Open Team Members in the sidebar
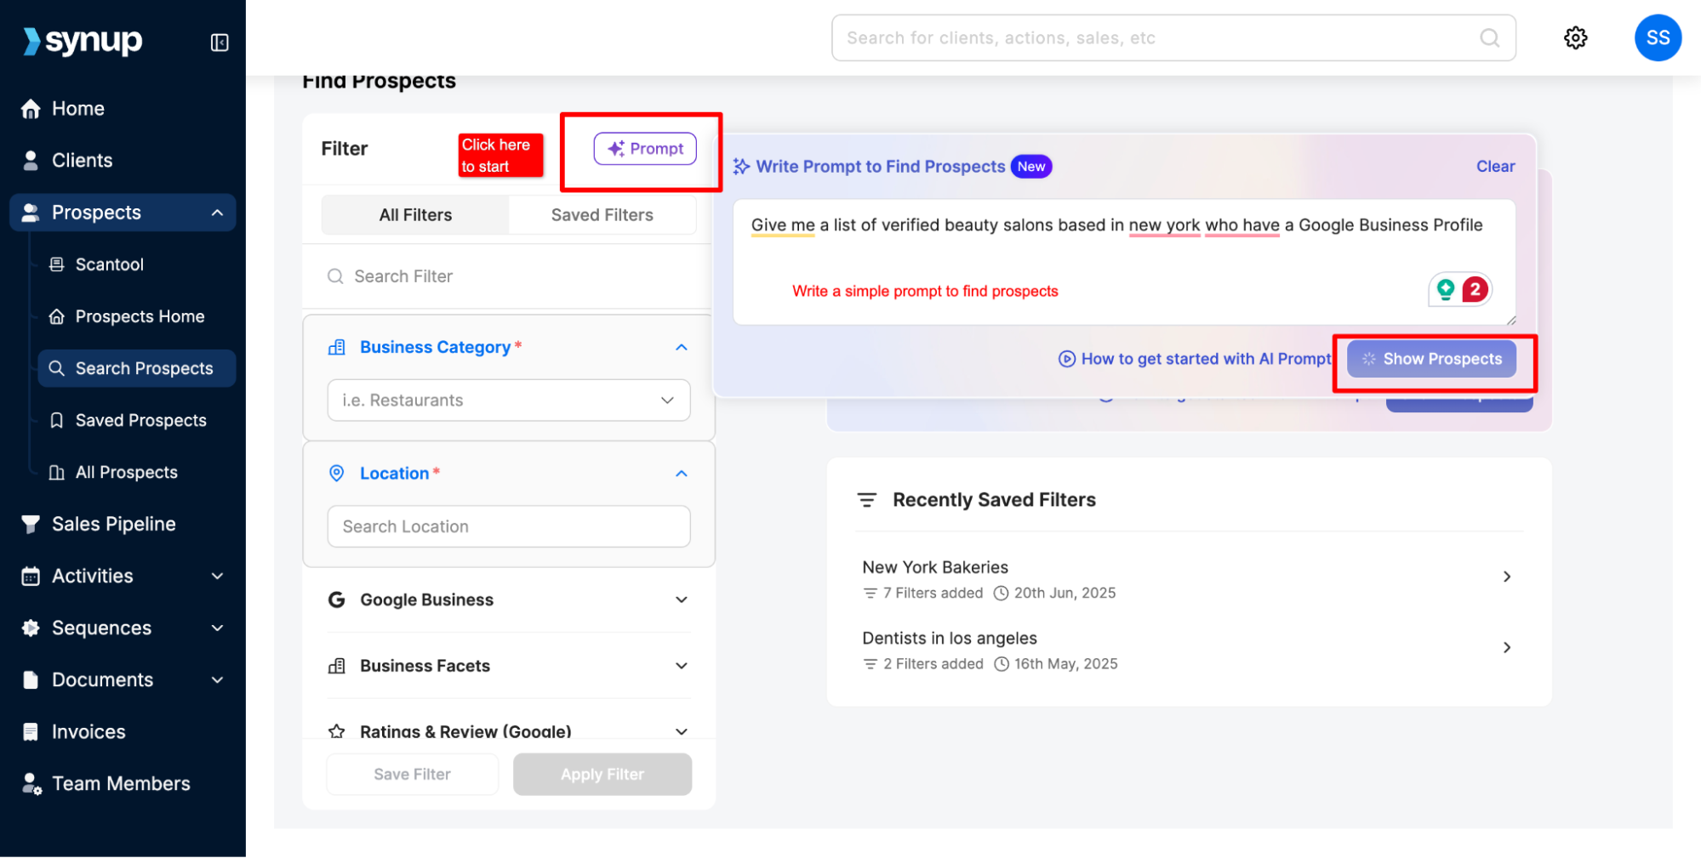This screenshot has width=1701, height=858. coord(121,783)
